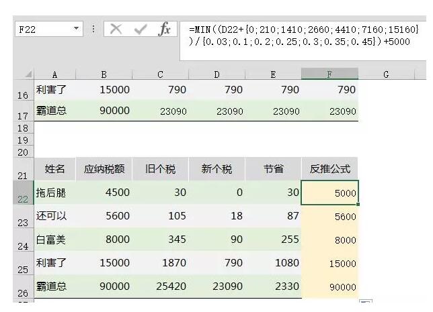Click cell 15000 in column F row 25
The width and height of the screenshot is (433, 312).
pos(329,263)
